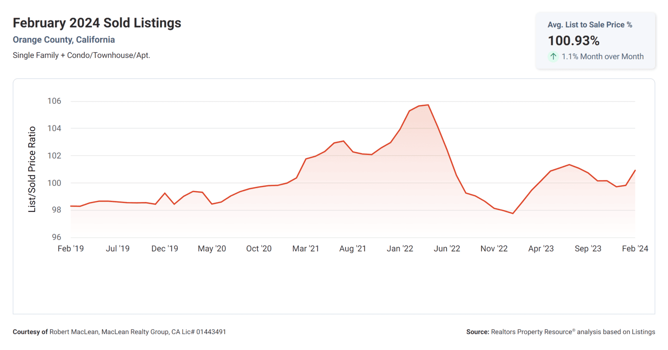Image resolution: width=668 pixels, height=350 pixels.
Task: Click the Sep '23 x-axis label
Action: click(588, 249)
